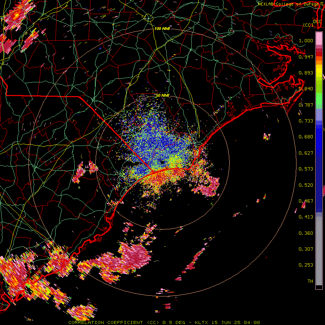Click the 0.840 color scale value
The width and height of the screenshot is (325, 325).
pyautogui.click(x=306, y=89)
